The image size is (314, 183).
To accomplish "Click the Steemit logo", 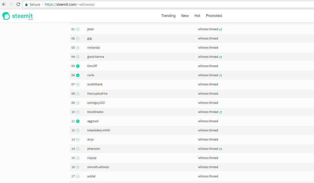I will [x=17, y=16].
